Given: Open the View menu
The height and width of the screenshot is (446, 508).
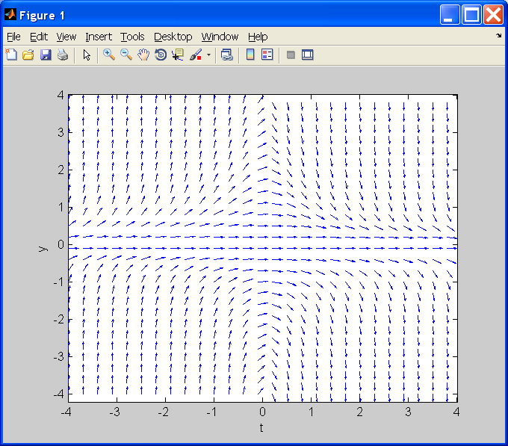Looking at the screenshot, I should [x=66, y=37].
